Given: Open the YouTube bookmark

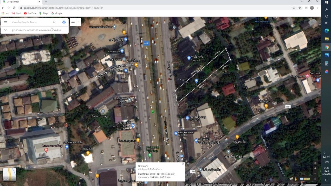Looking at the screenshot, I should [30, 13].
